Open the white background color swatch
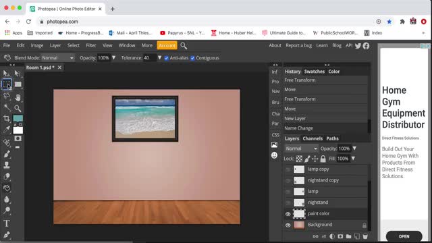Viewport: 432px width, 243px height. (18, 130)
